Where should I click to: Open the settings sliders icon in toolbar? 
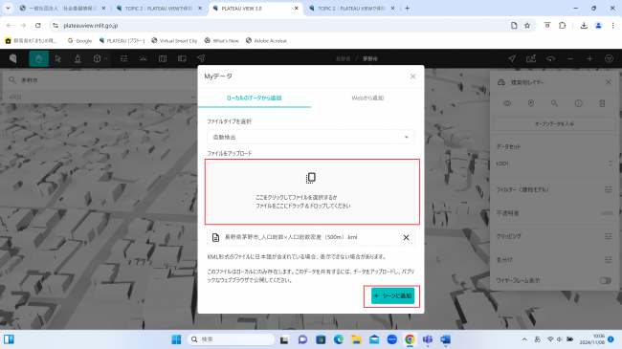click(x=123, y=58)
